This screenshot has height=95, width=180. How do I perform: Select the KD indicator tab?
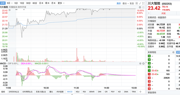tap(119, 92)
